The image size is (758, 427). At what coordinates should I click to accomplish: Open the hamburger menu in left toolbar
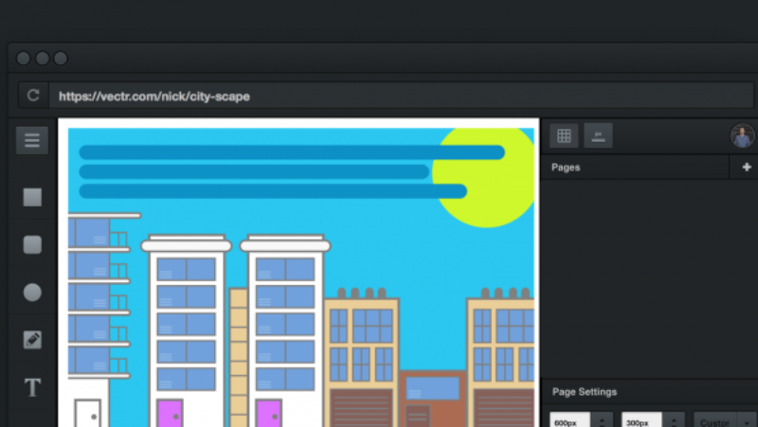(32, 140)
